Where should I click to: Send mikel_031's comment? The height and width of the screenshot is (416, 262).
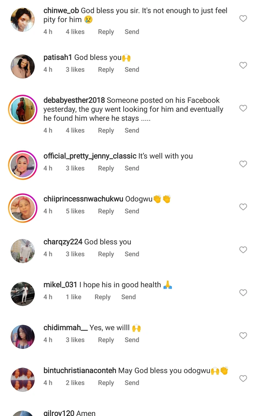(128, 297)
